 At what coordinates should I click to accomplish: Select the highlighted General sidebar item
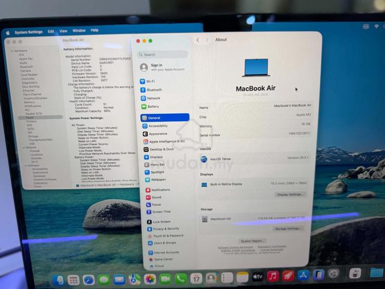[165, 118]
